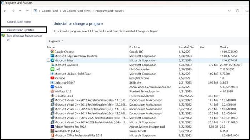This screenshot has height=140, width=250.
Task: Click the 'Skillbrains' publisher cell
Action: click(135, 82)
